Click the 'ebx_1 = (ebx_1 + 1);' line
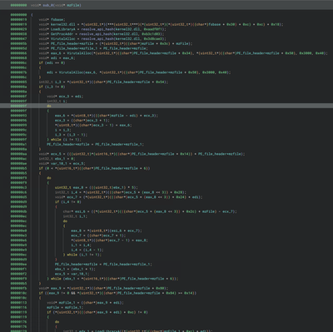This screenshot has height=332, width=333. (x=75, y=269)
